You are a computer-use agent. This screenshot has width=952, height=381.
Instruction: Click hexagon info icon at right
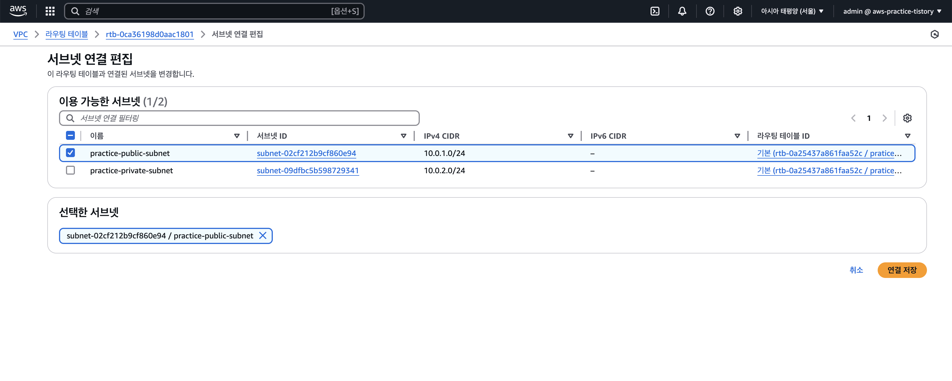click(934, 35)
